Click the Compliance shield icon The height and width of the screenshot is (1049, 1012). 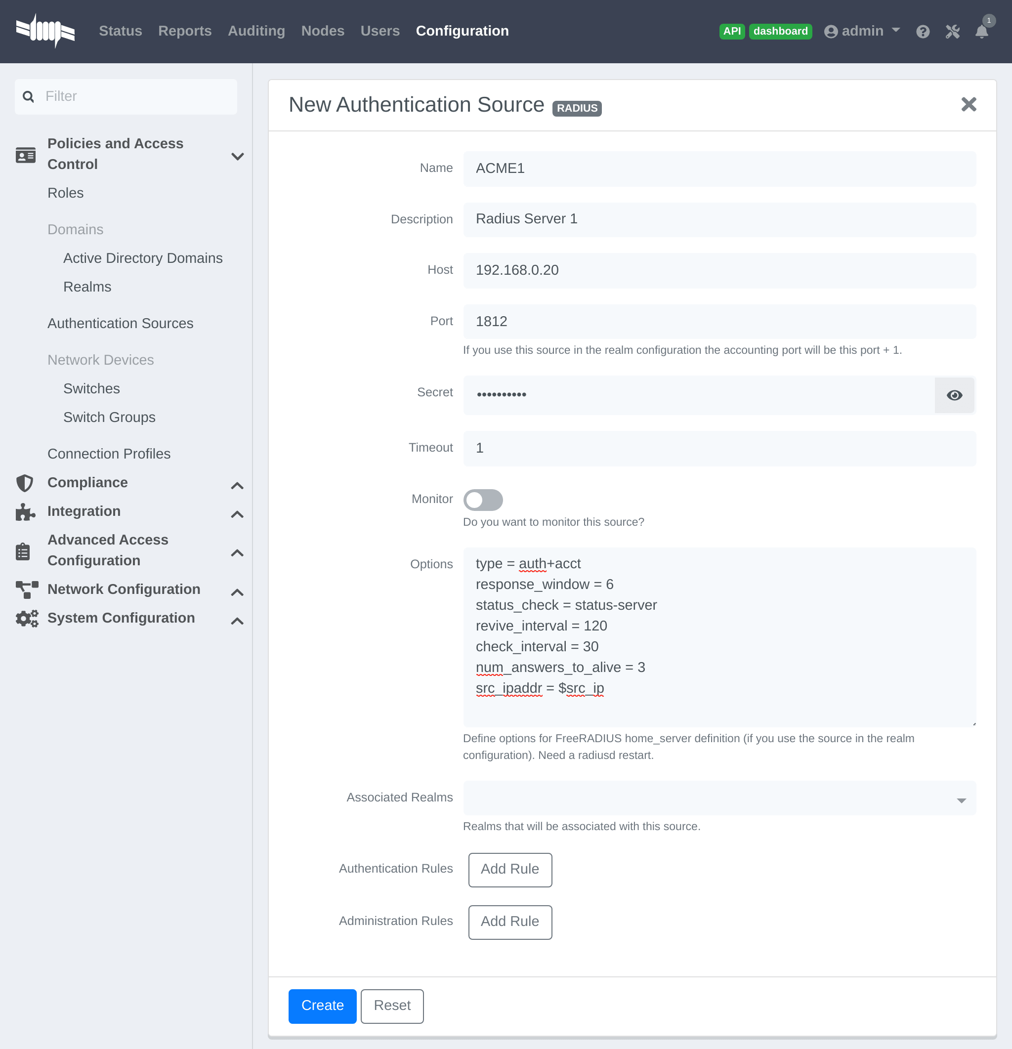coord(25,483)
